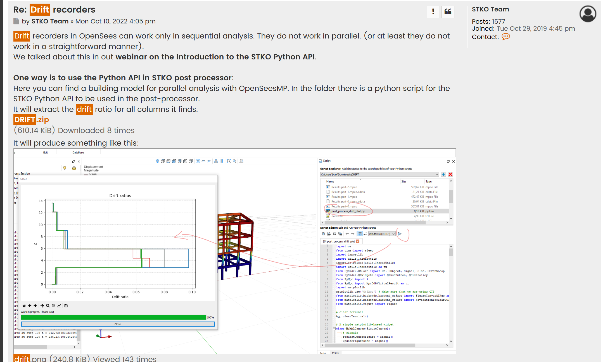This screenshot has width=605, height=362.
Task: Click the zoom magnifier icon in the view toolbar
Action: click(x=234, y=161)
